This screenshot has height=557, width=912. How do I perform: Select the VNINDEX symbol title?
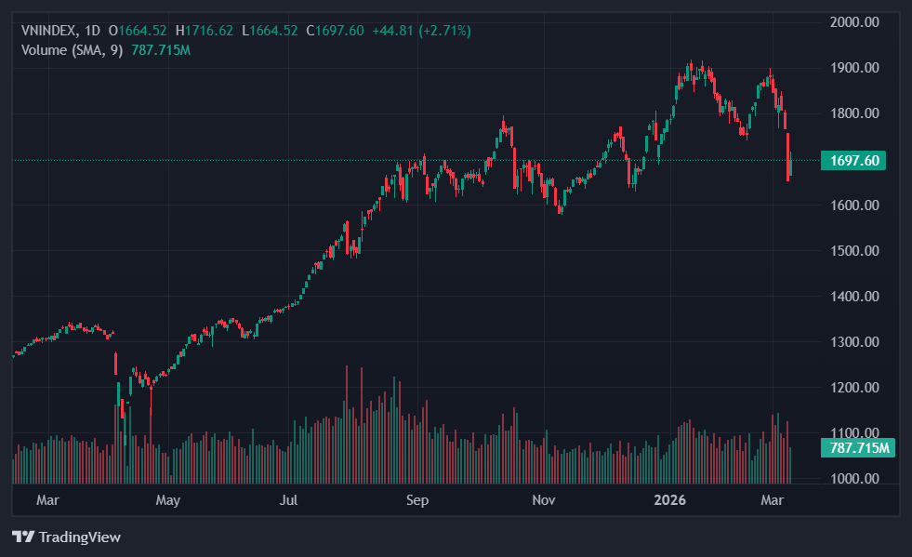click(49, 31)
